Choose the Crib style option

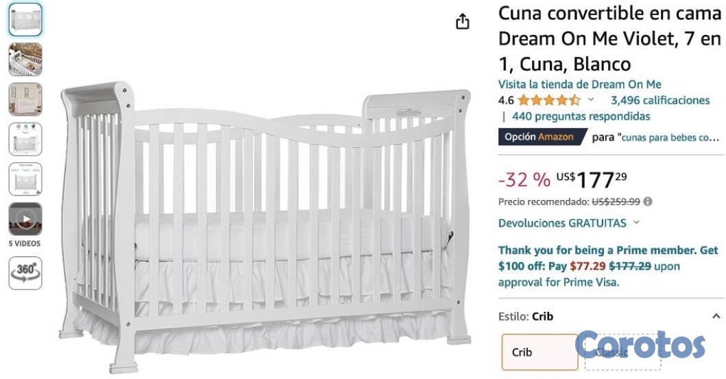540,352
